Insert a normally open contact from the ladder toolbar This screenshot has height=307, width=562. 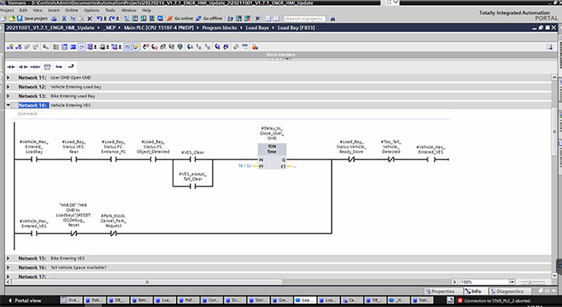[11, 66]
